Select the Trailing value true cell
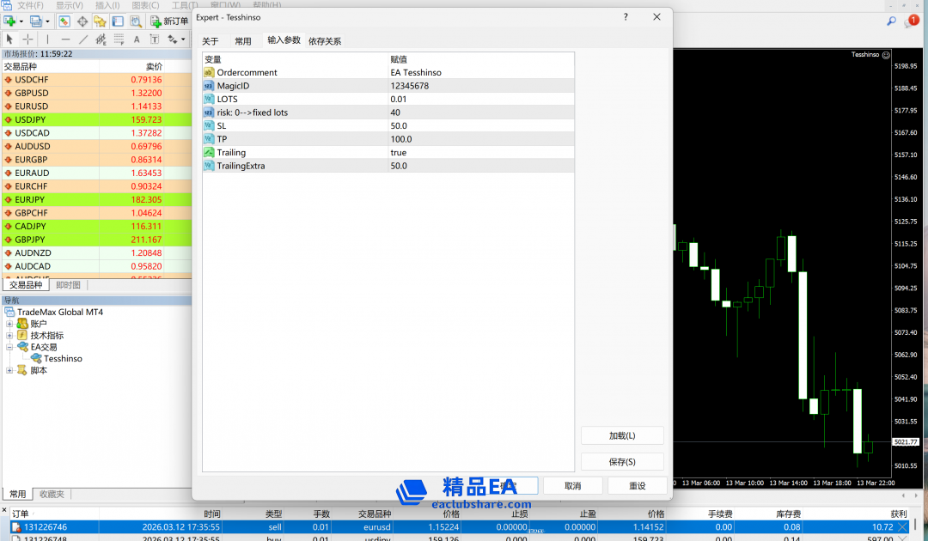The height and width of the screenshot is (541, 928). (399, 153)
